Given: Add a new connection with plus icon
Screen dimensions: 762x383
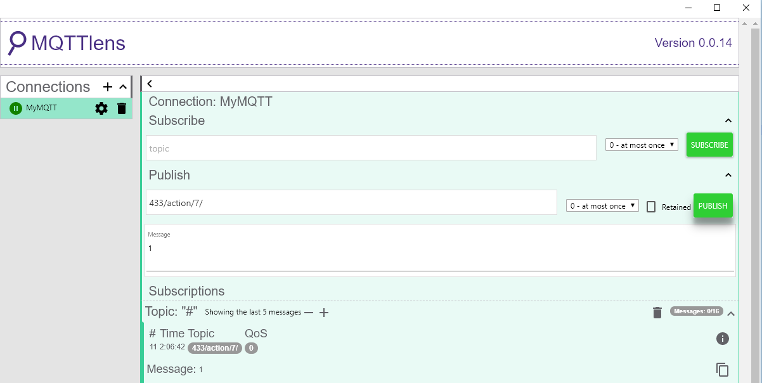Looking at the screenshot, I should pos(108,87).
